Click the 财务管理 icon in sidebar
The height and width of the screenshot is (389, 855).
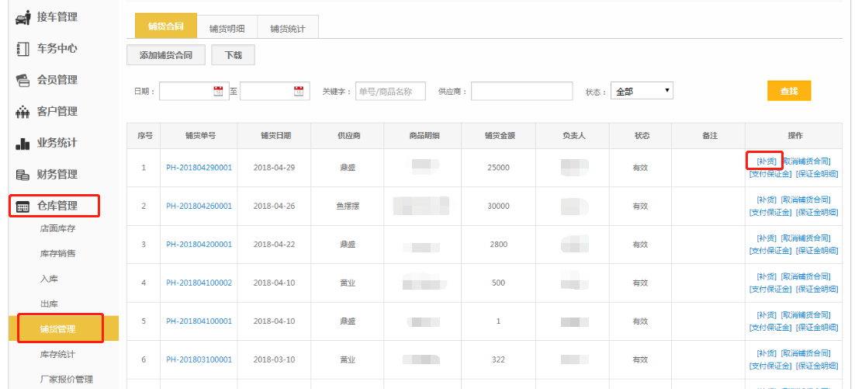[23, 175]
